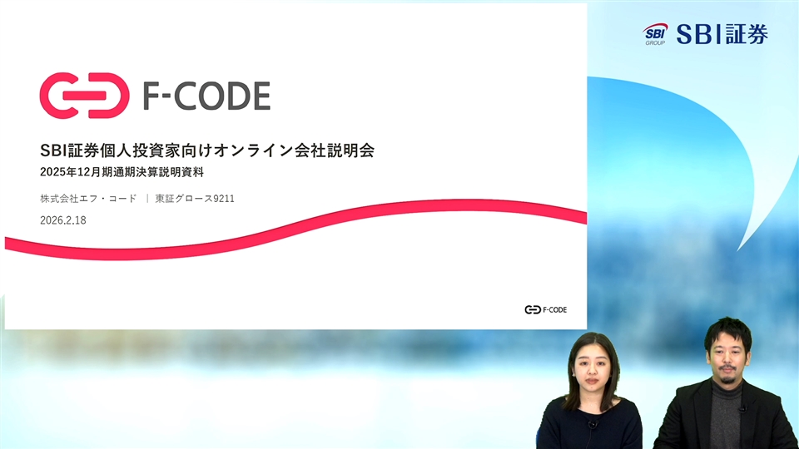Click the company name 株式会社エフ・コード
Screen dimensions: 799x449
tap(88, 199)
